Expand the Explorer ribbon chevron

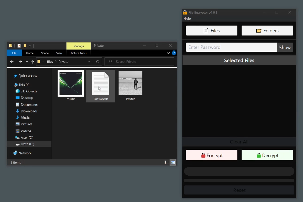(x=168, y=53)
